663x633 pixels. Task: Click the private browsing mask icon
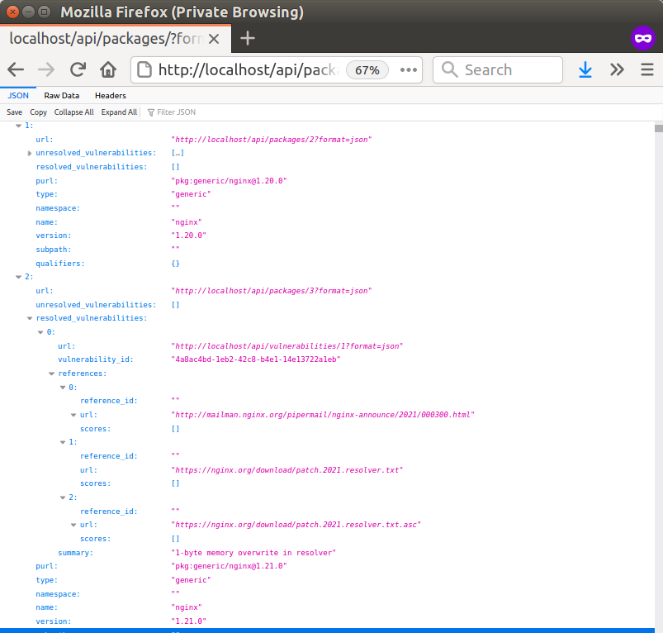point(642,38)
